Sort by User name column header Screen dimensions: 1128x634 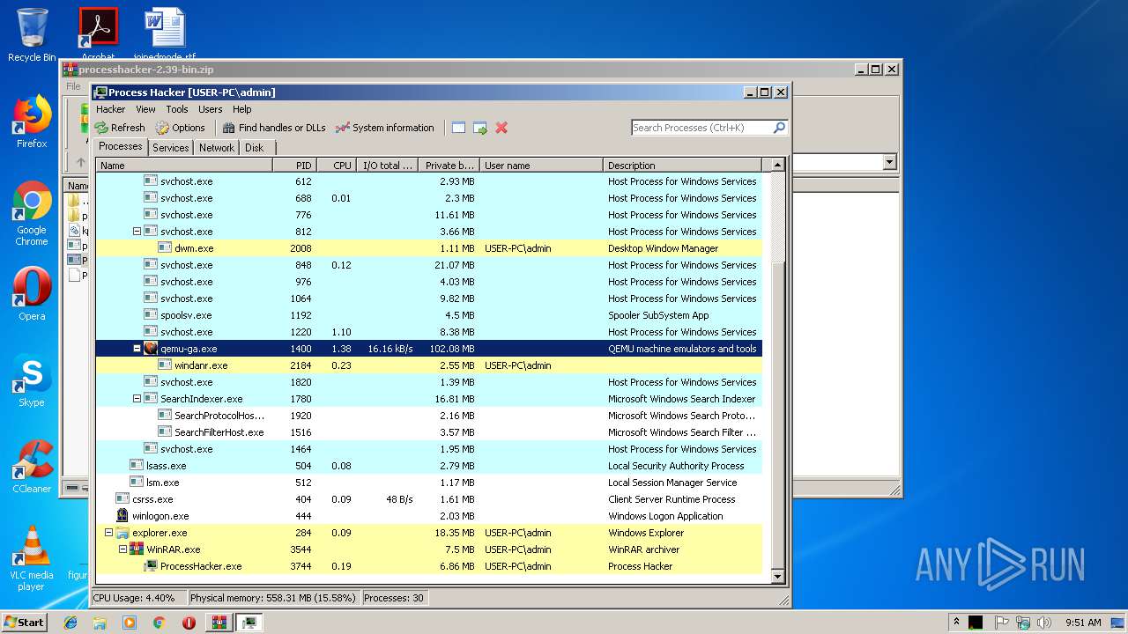(541, 165)
